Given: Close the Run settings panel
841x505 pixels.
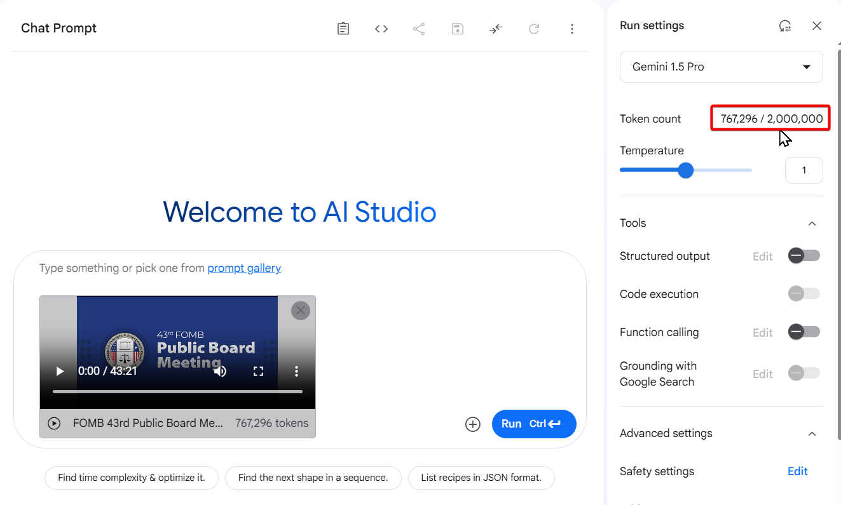Looking at the screenshot, I should pyautogui.click(x=817, y=26).
